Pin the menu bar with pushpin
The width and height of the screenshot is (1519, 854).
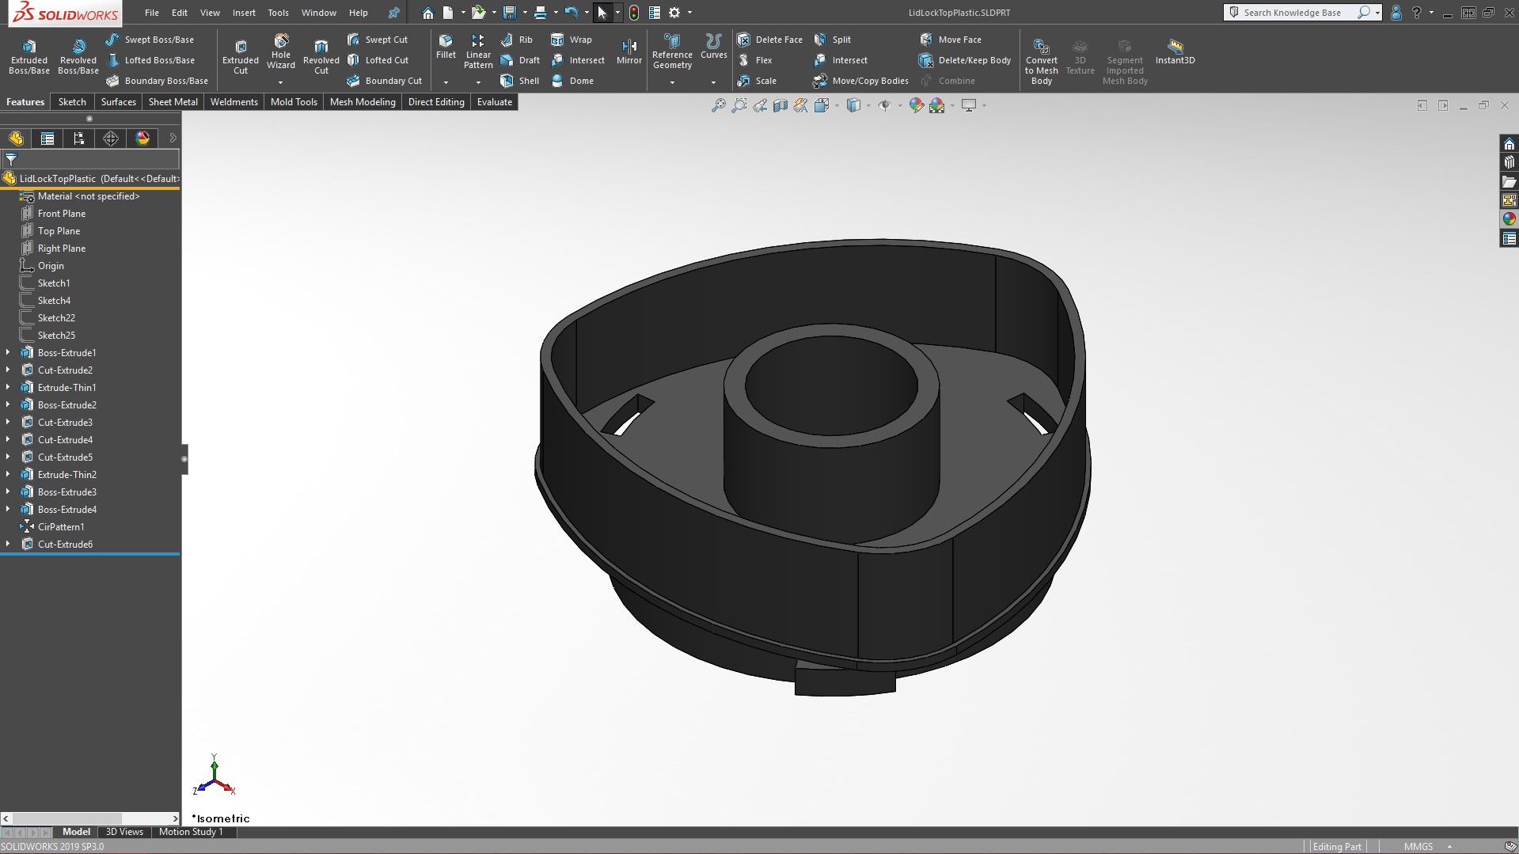[x=393, y=13]
